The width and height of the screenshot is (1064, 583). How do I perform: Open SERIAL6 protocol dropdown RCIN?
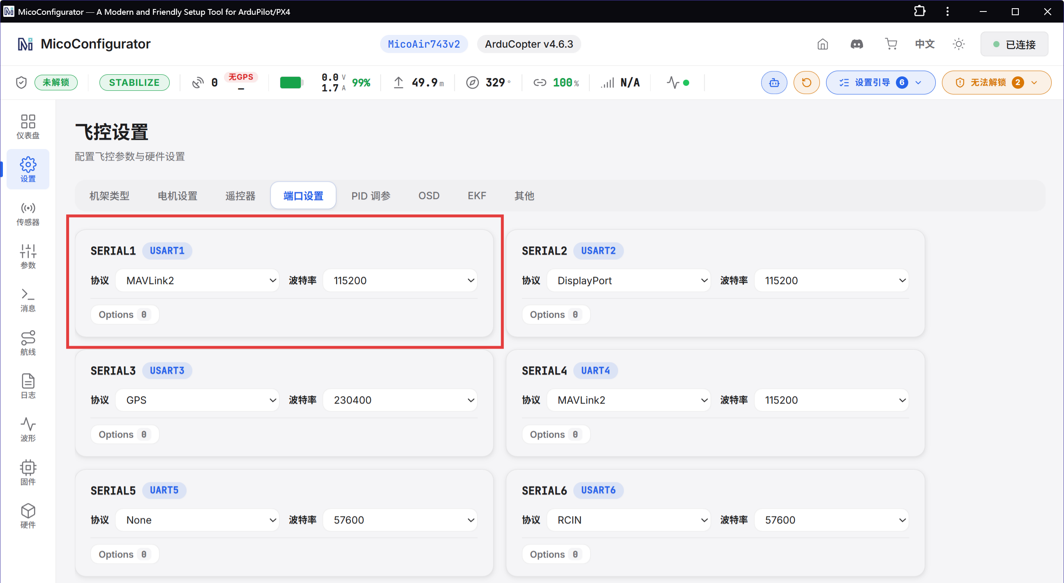628,520
